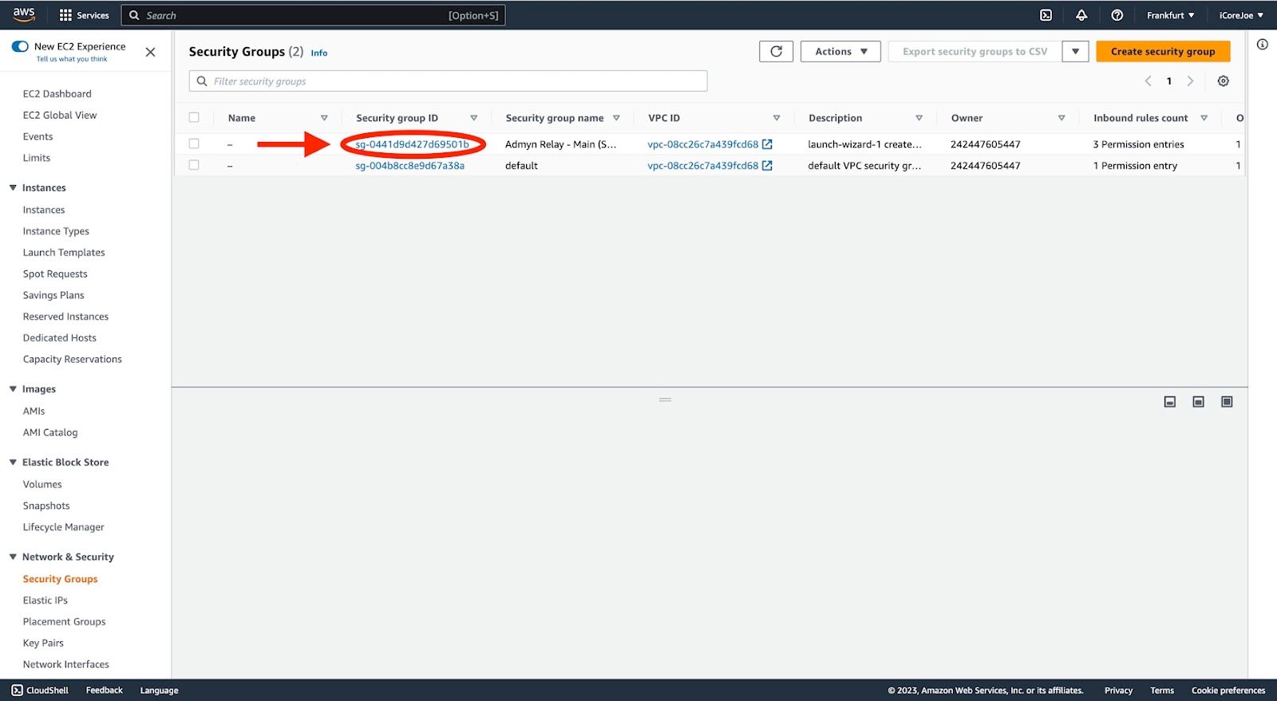Image resolution: width=1277 pixels, height=701 pixels.
Task: Refresh the security groups list
Action: click(776, 51)
